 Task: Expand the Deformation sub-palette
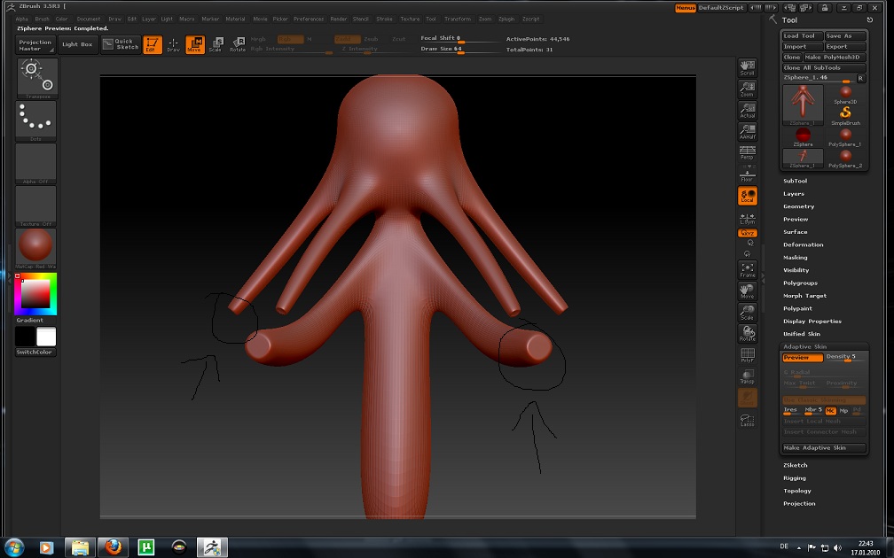point(803,244)
